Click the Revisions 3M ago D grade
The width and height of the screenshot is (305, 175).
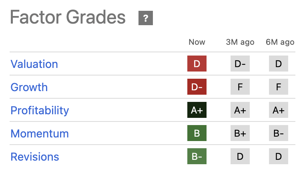coord(240,157)
